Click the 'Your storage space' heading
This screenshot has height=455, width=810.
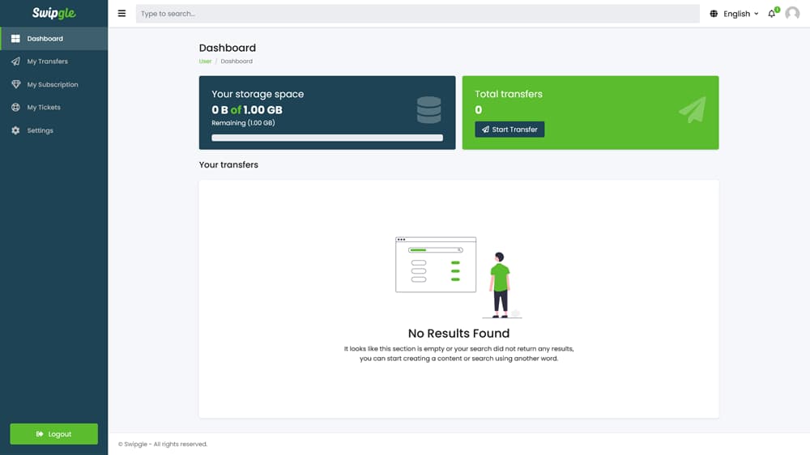point(258,94)
